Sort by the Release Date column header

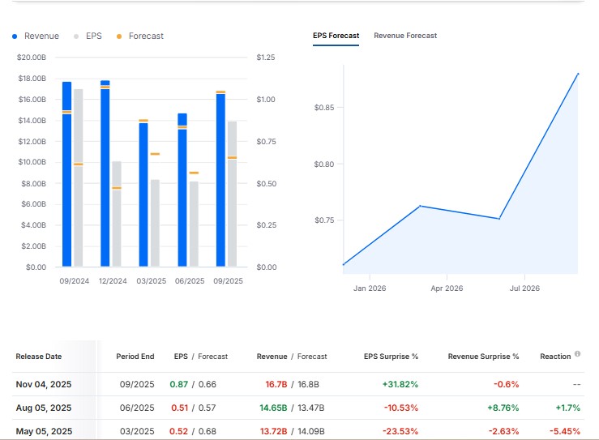[x=38, y=357]
